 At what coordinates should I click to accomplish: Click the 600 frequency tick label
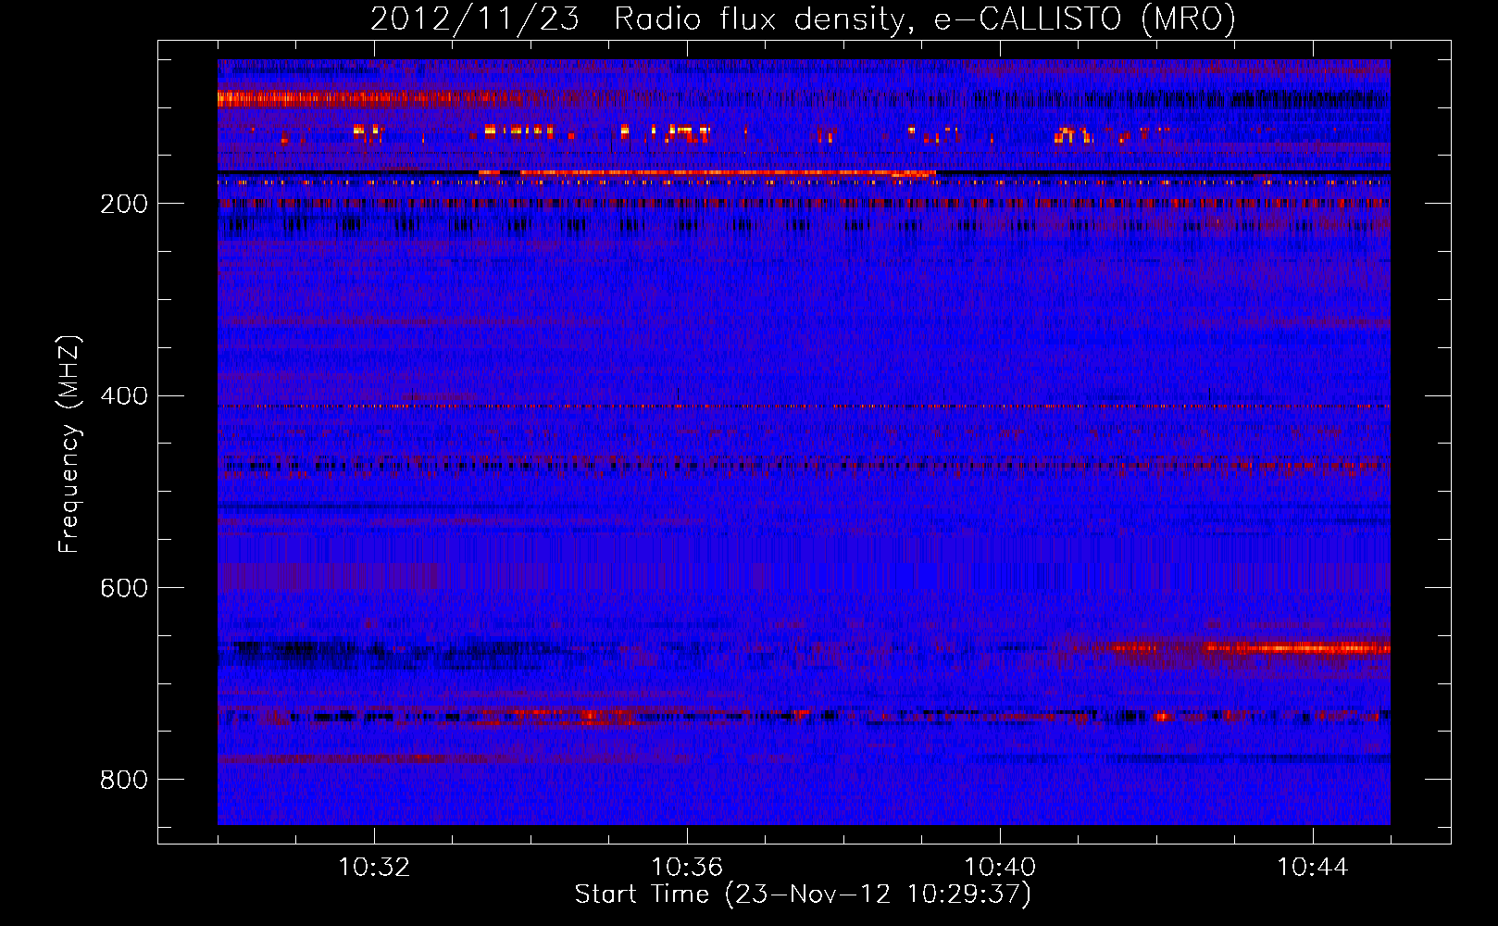click(124, 588)
